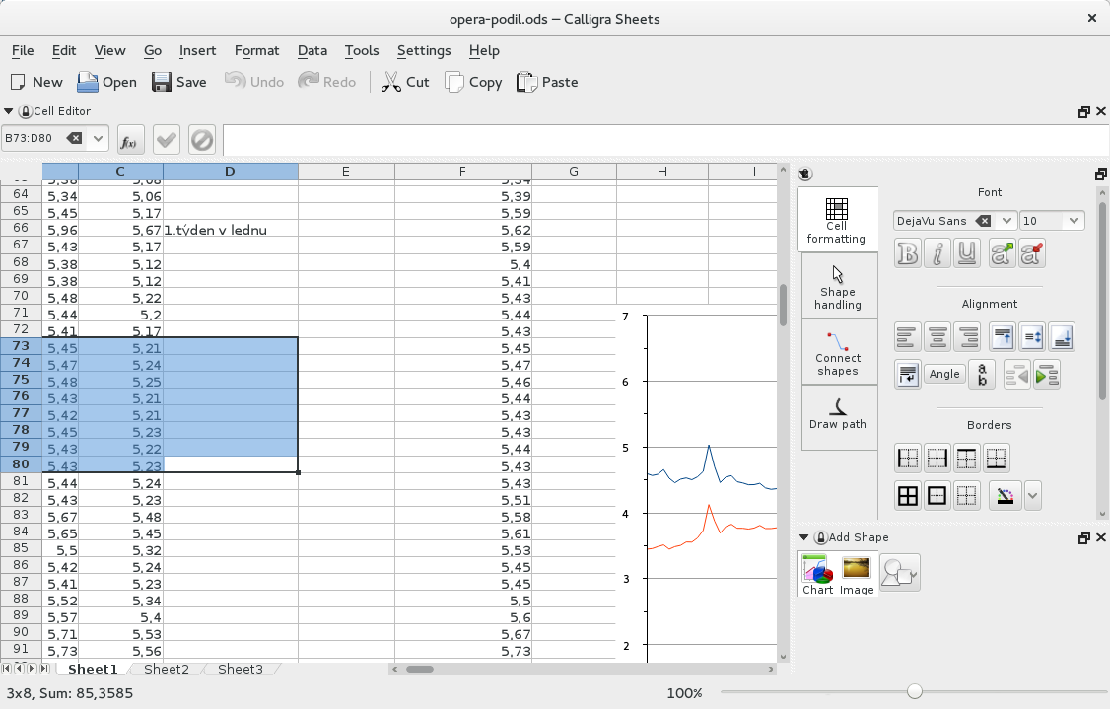Toggle bold font formatting
1110x709 pixels.
pyautogui.click(x=907, y=253)
